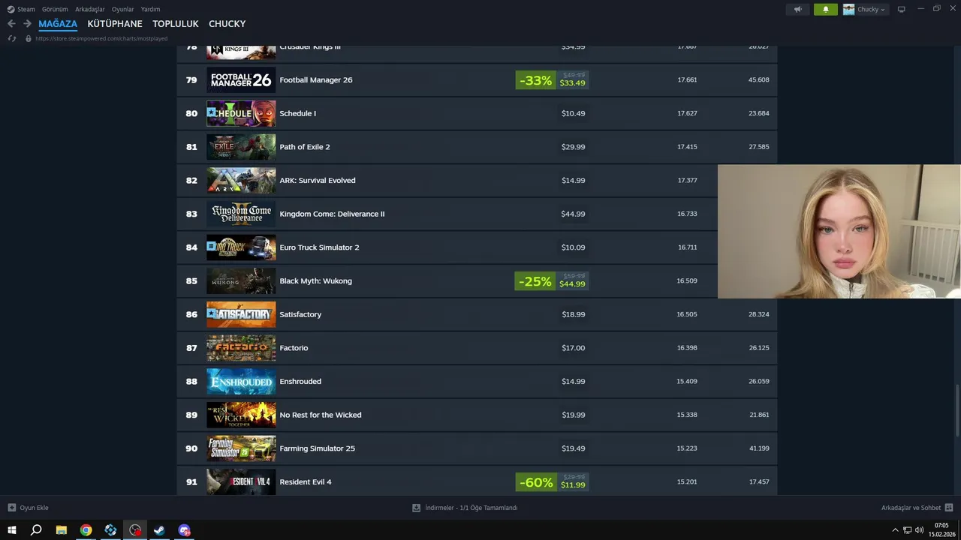The image size is (961, 540).
Task: Open the Steam menu
Action: [26, 9]
